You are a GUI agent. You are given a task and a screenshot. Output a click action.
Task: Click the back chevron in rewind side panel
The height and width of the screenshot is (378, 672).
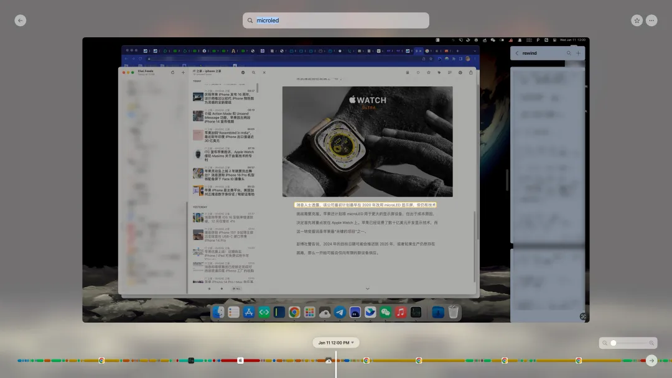tap(517, 53)
